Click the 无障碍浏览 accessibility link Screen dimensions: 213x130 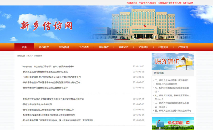click(132, 3)
